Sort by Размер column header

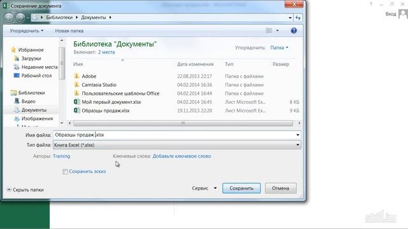pos(280,64)
